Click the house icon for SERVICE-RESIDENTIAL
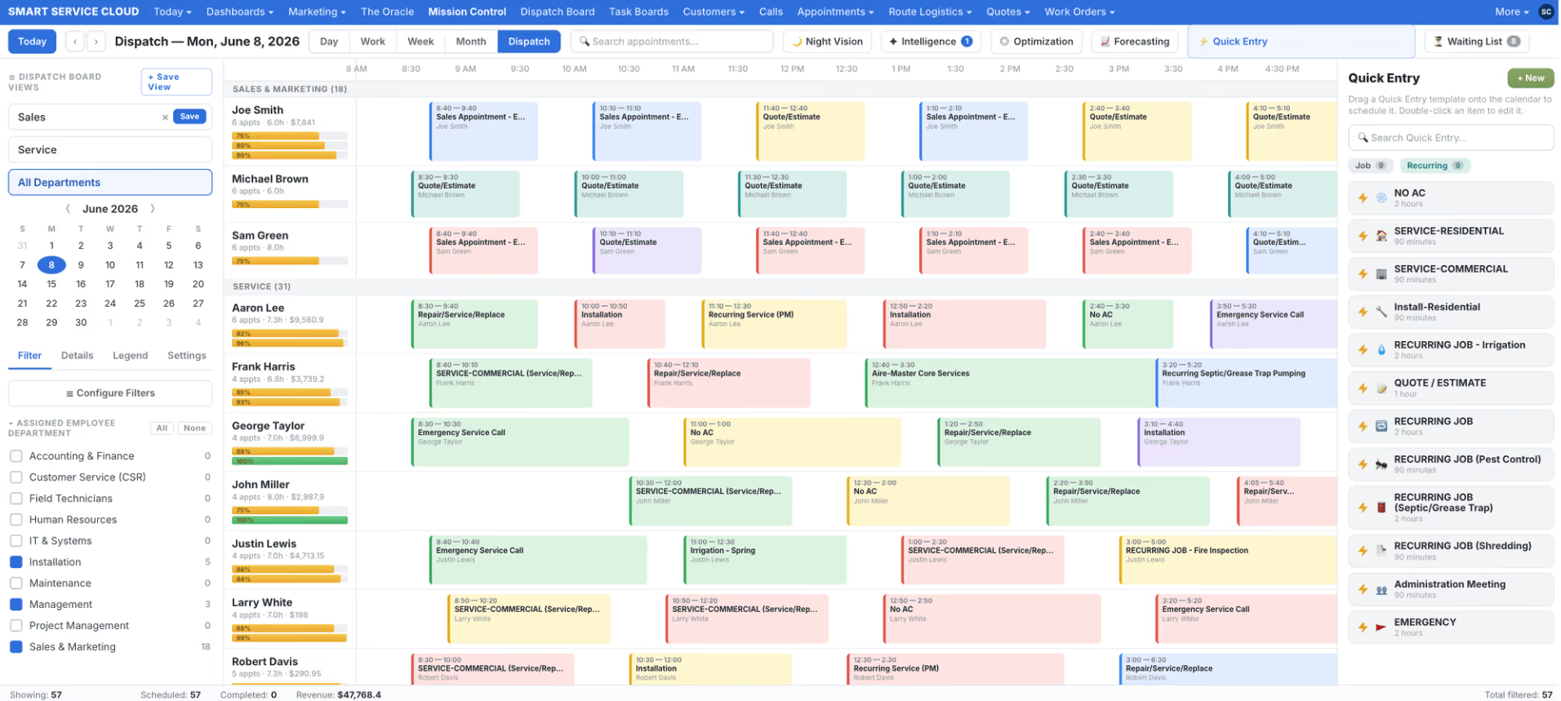The width and height of the screenshot is (1561, 701). tap(1381, 236)
